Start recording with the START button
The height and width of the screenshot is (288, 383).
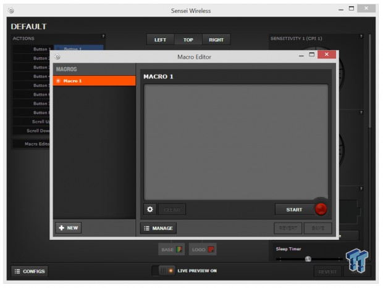[294, 210]
